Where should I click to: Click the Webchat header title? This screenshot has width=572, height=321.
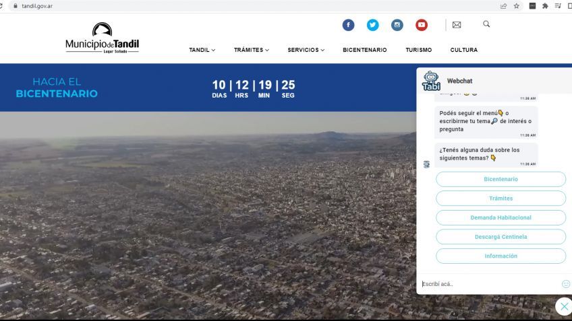[x=459, y=81]
